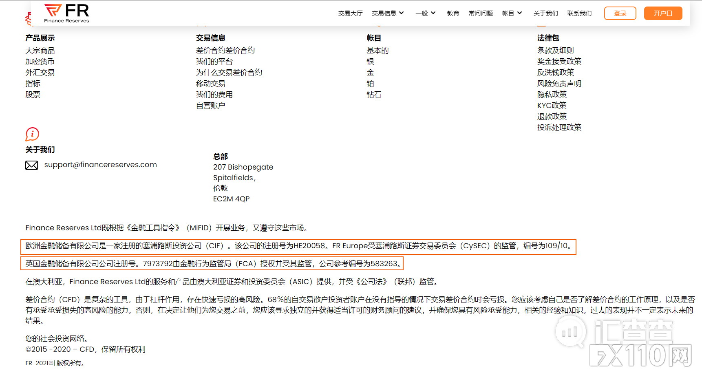
Task: Click the EC2M 4QP postcode text
Action: click(231, 199)
